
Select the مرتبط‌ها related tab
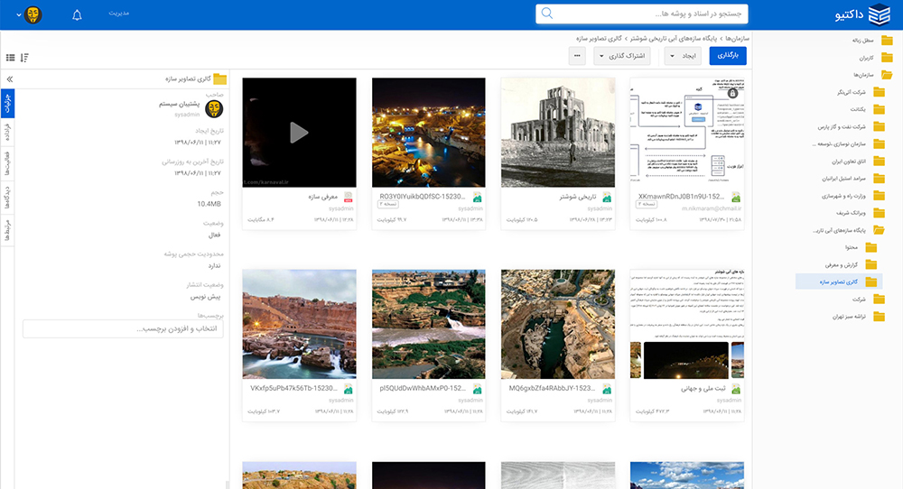tap(7, 230)
